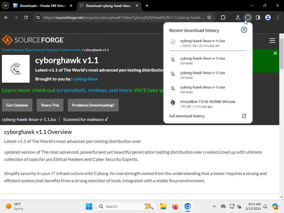Click the browser forward arrow
The image size is (284, 213).
tap(16, 17)
